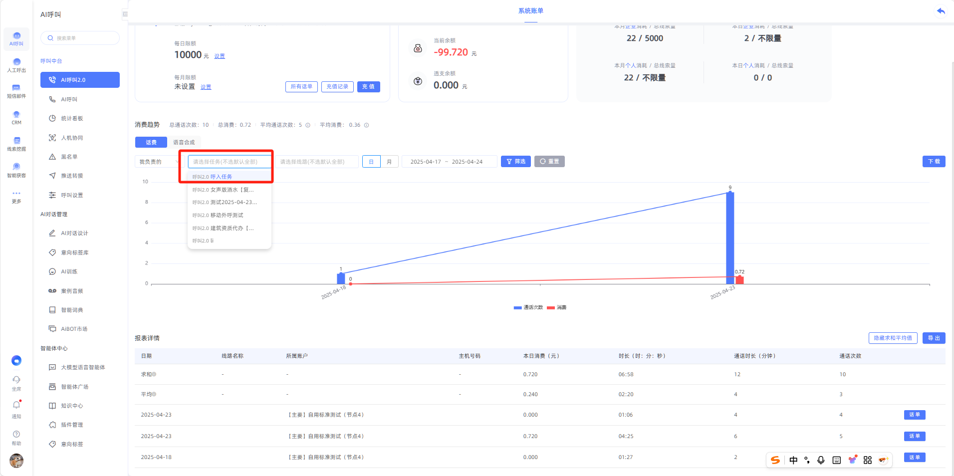
Task: Click the info icon next to 平均
Action: (x=154, y=394)
